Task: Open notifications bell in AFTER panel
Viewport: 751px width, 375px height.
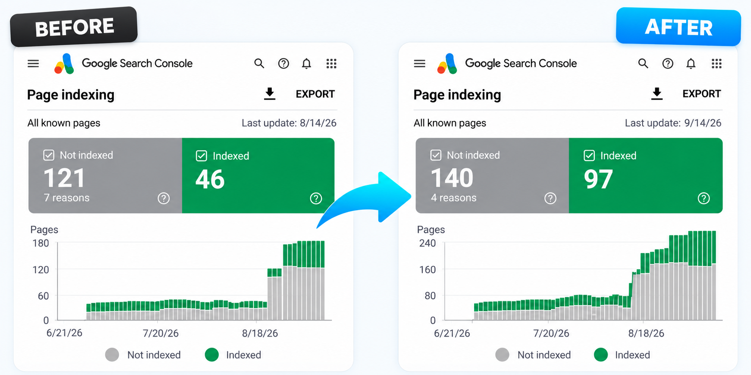Action: click(x=691, y=64)
